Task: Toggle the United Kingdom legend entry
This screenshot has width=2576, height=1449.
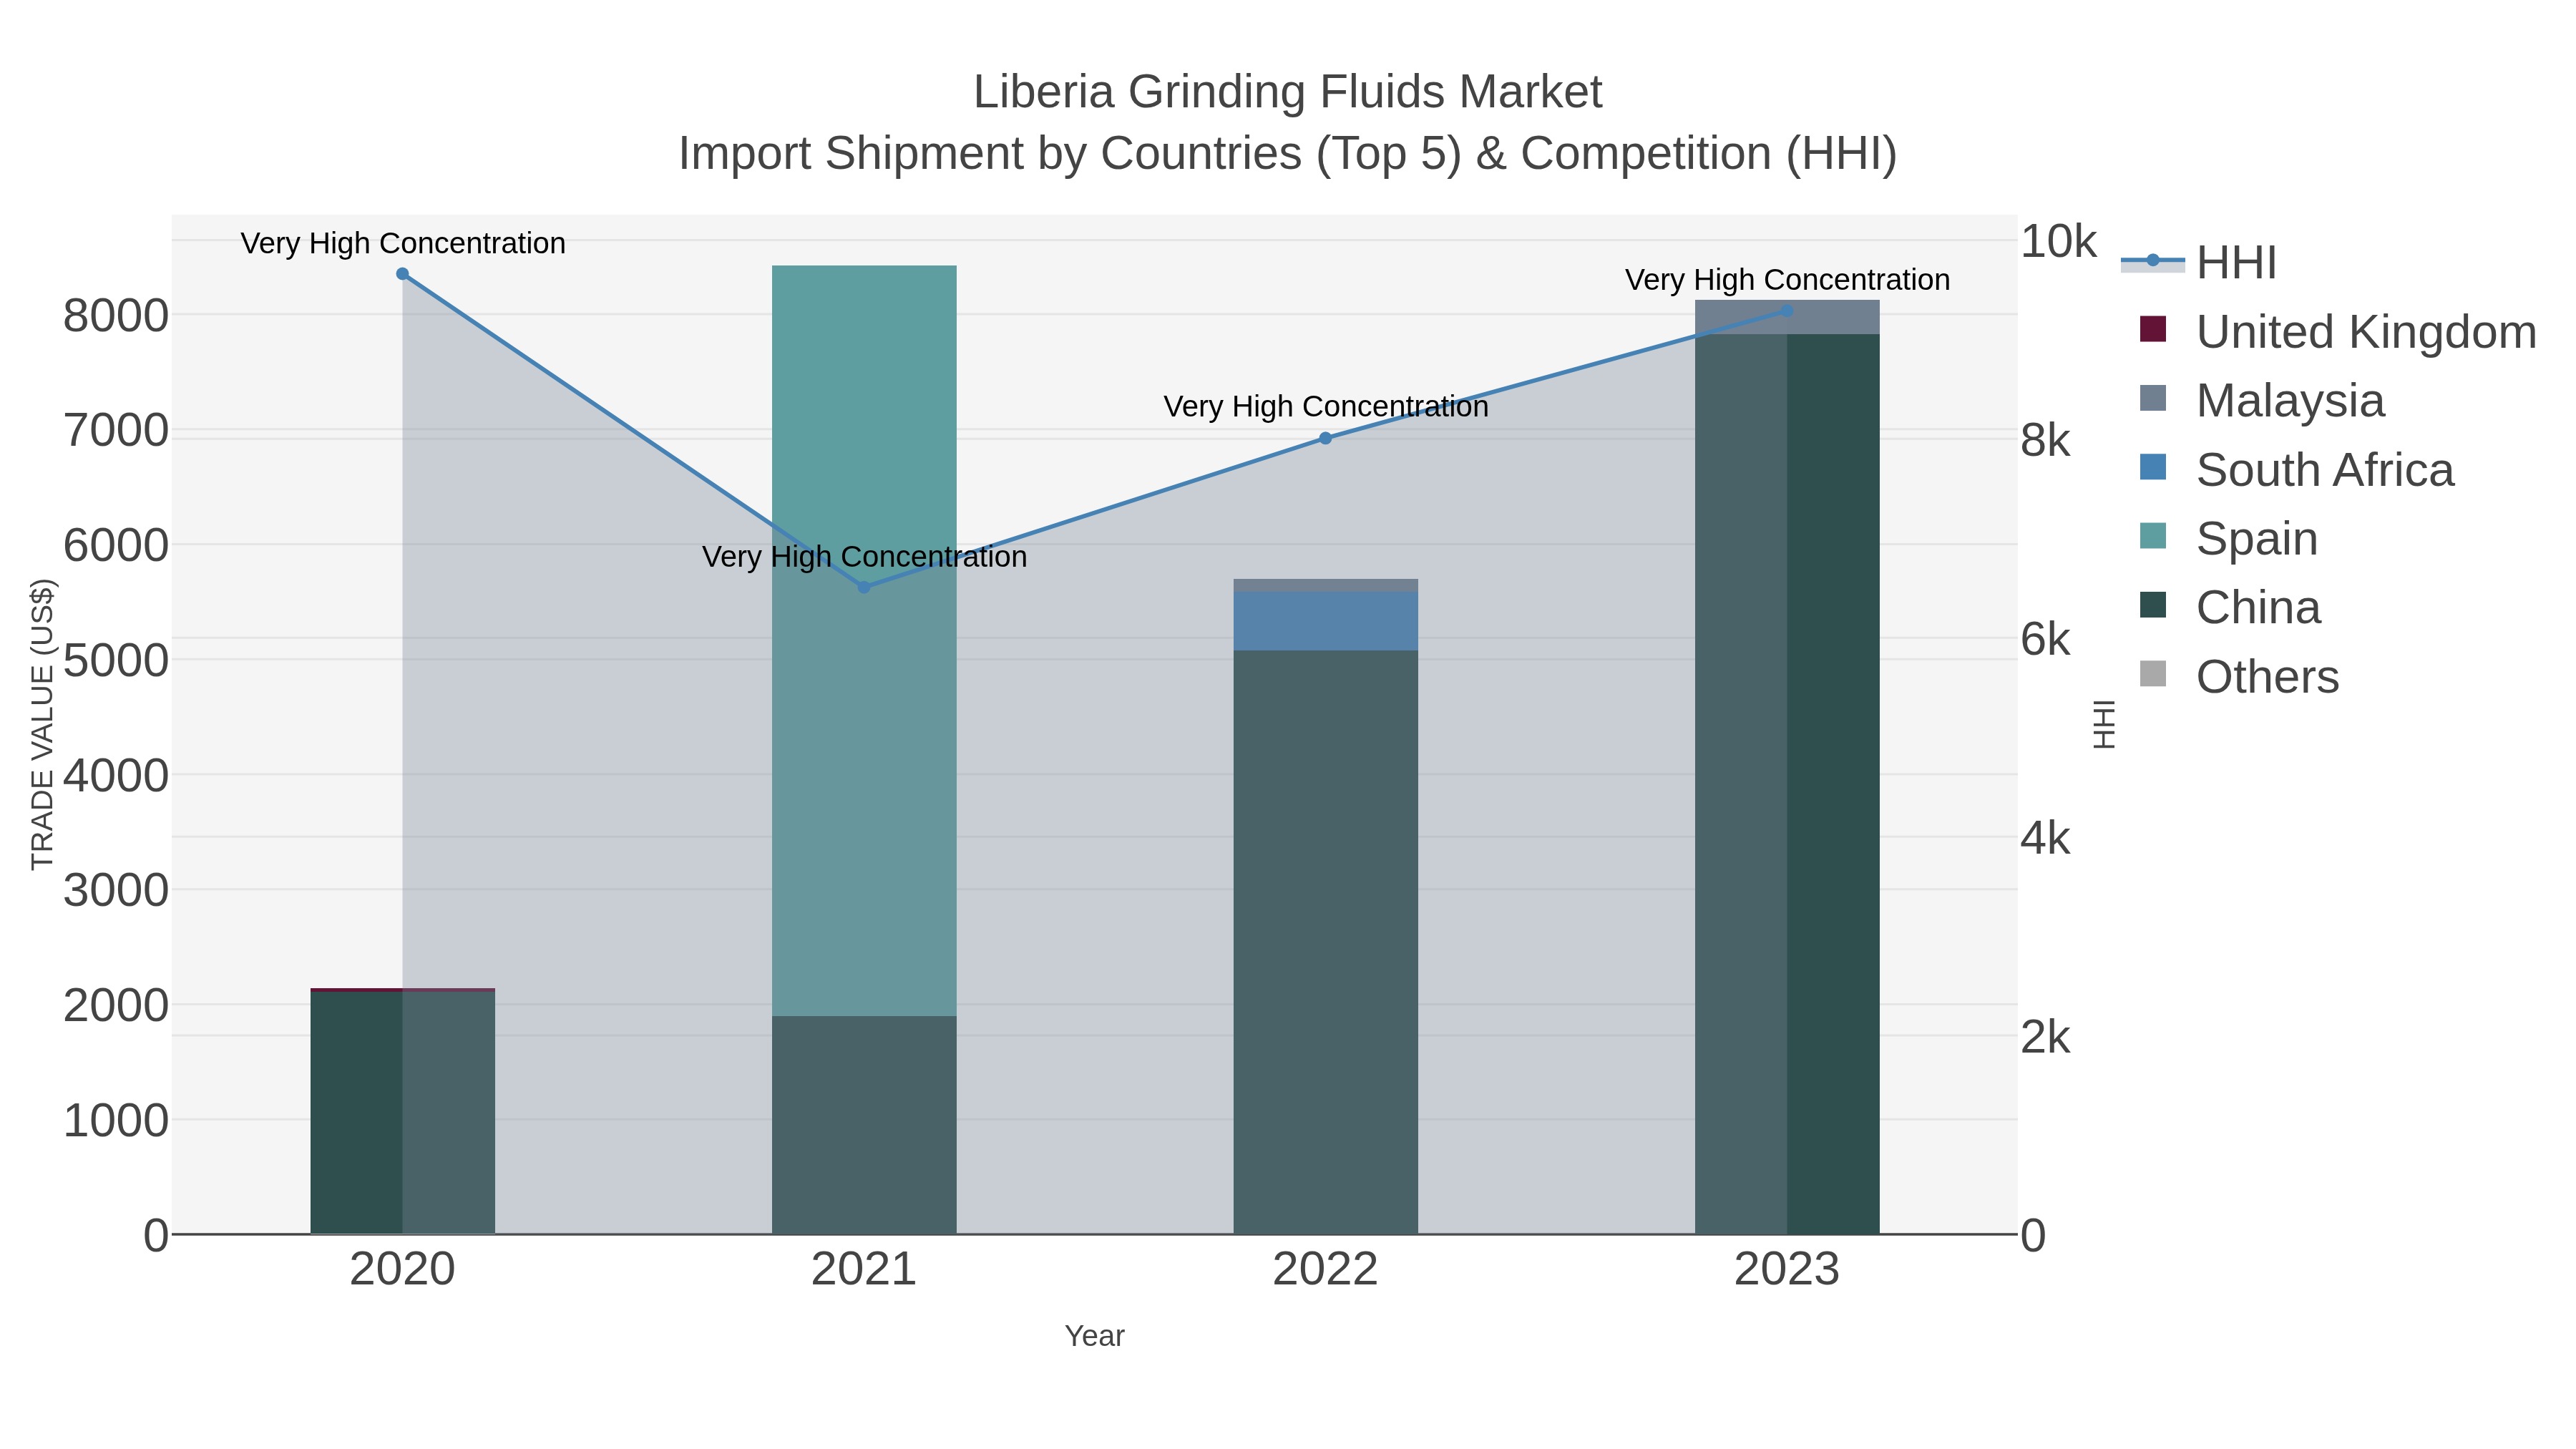Action: pos(2338,331)
